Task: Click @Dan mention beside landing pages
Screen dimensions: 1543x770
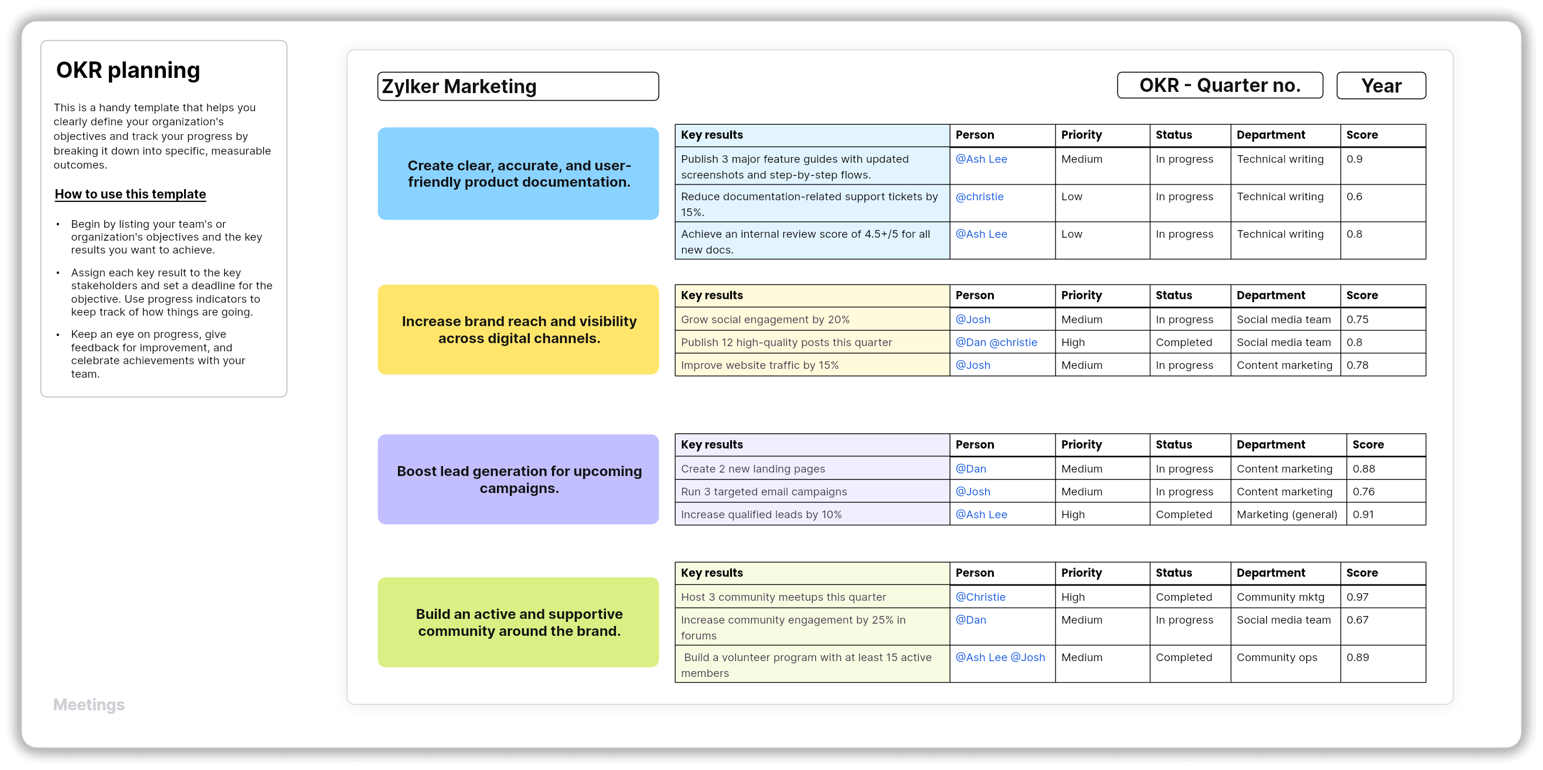Action: point(970,468)
